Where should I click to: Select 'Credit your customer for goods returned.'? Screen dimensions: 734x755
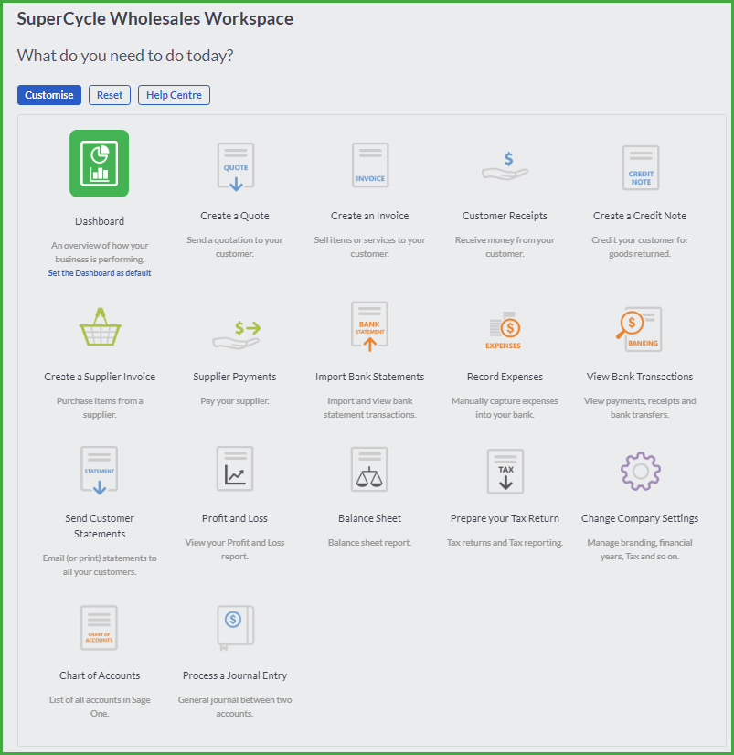(640, 247)
